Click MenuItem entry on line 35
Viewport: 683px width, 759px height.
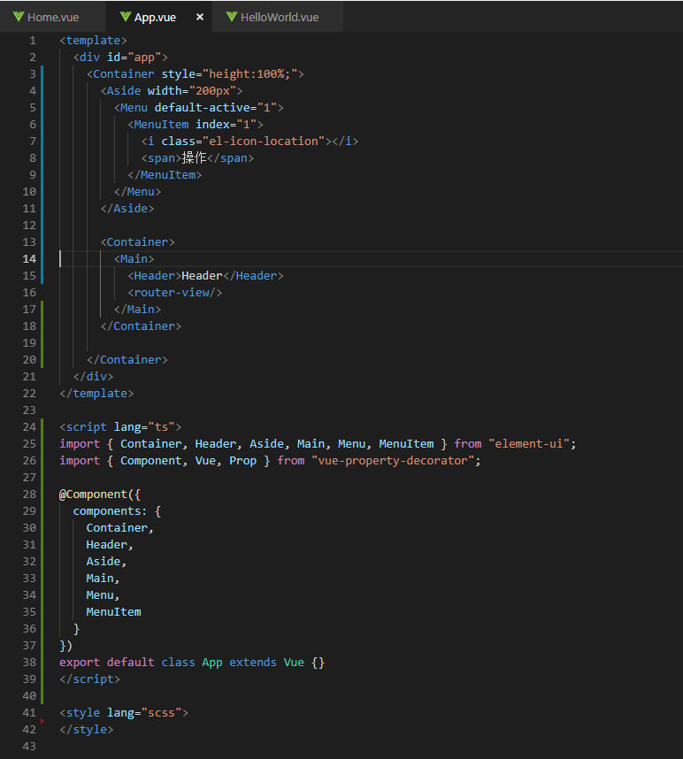point(114,612)
